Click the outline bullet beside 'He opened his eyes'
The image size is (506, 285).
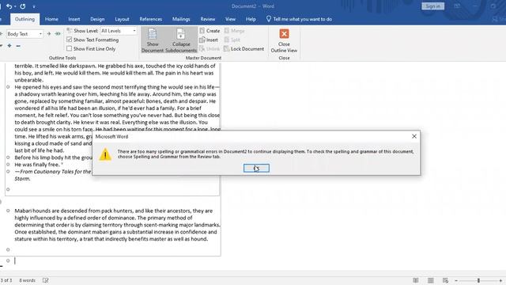[x=8, y=87]
